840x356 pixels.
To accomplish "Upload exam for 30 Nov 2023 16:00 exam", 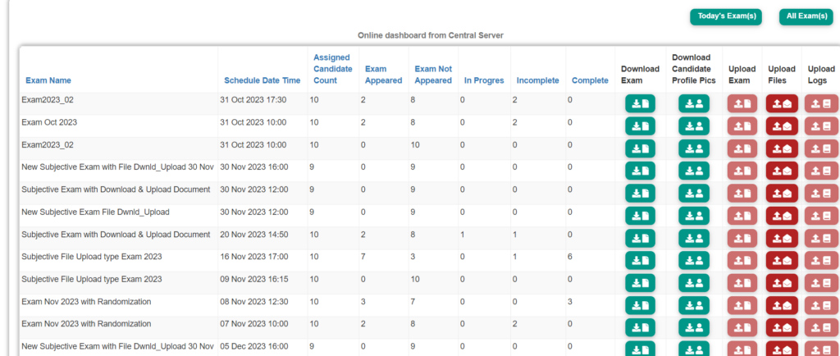I will tap(742, 171).
